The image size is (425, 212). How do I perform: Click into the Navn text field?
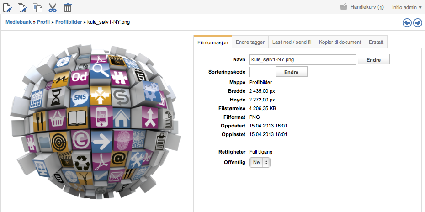pos(302,60)
